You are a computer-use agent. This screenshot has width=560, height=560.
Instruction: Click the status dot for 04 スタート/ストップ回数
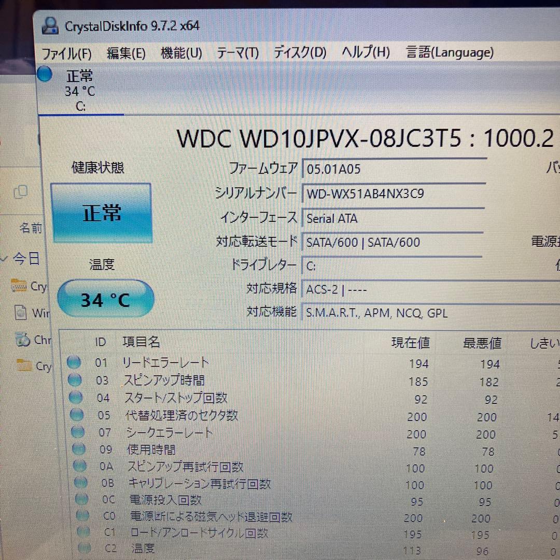76,398
